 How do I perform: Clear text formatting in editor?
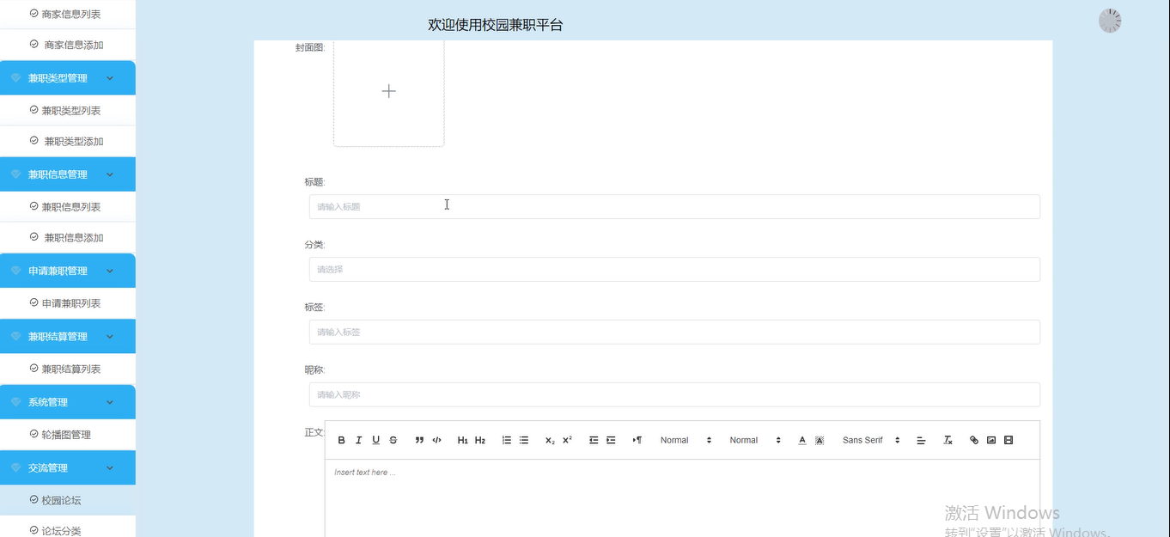948,440
